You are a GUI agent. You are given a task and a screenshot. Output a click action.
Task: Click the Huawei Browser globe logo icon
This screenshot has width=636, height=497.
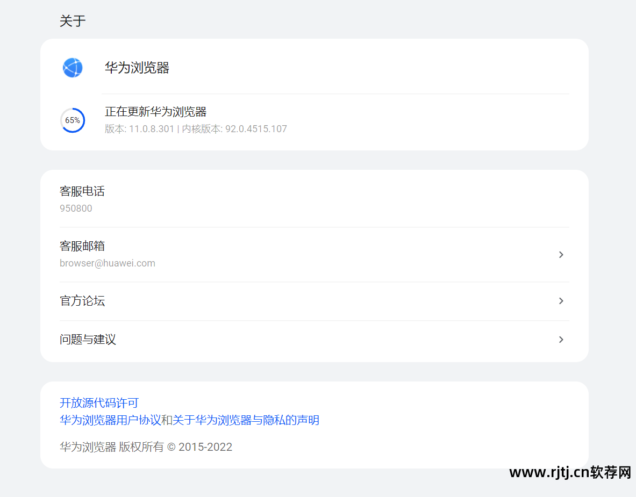click(73, 68)
